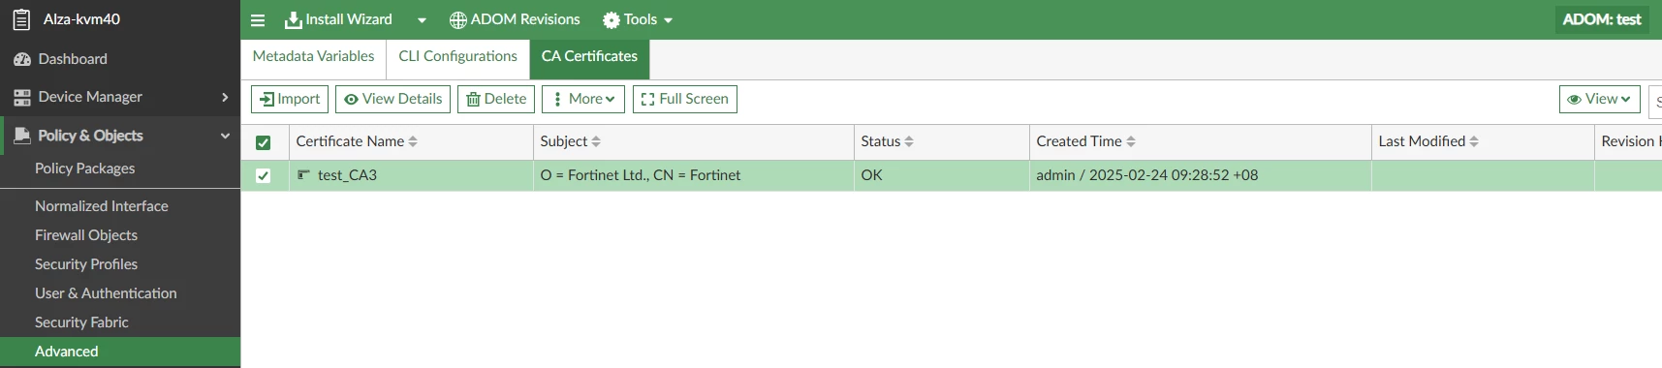Toggle the select-all header checkbox
The width and height of the screenshot is (1662, 368).
click(x=263, y=142)
